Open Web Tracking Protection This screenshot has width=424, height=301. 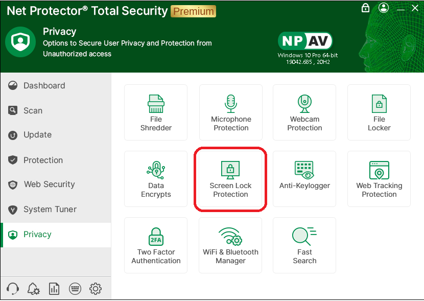point(379,179)
